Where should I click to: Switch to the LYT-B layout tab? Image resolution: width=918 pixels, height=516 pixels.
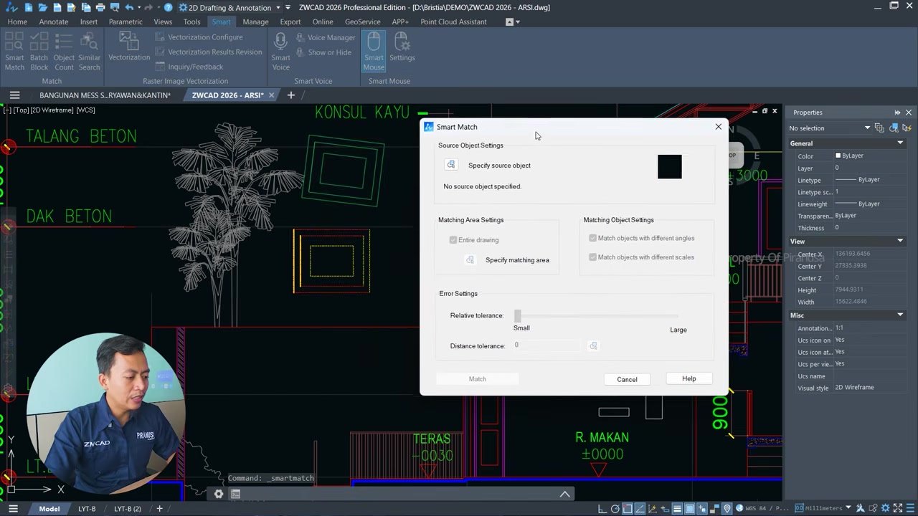pyautogui.click(x=87, y=509)
